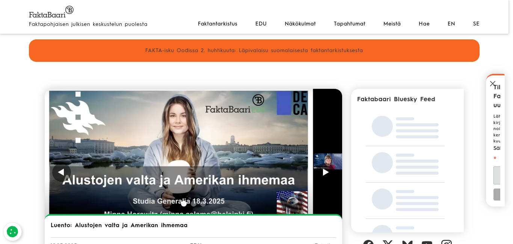The image size is (513, 244).
Task: Select the third carousel dot indicator
Action: pyautogui.click(x=203, y=204)
